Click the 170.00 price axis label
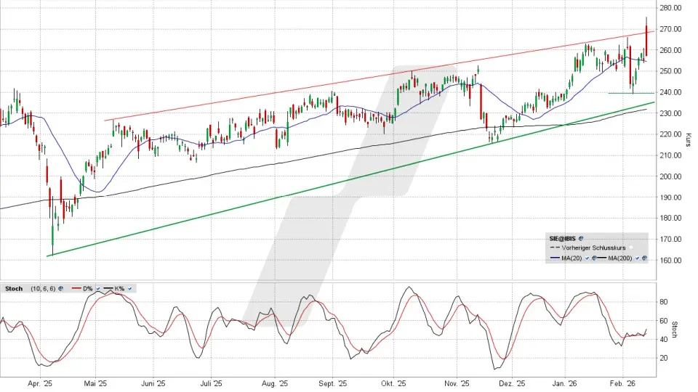Screen dimensions: 698x392 point(670,239)
